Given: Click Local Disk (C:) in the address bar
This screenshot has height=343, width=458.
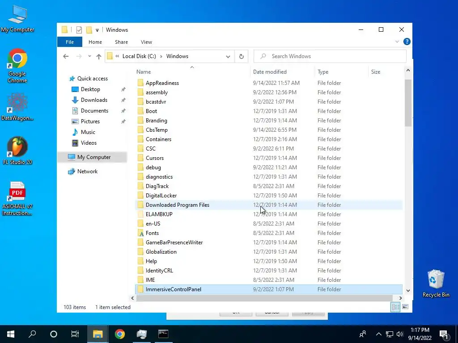Looking at the screenshot, I should [139, 56].
